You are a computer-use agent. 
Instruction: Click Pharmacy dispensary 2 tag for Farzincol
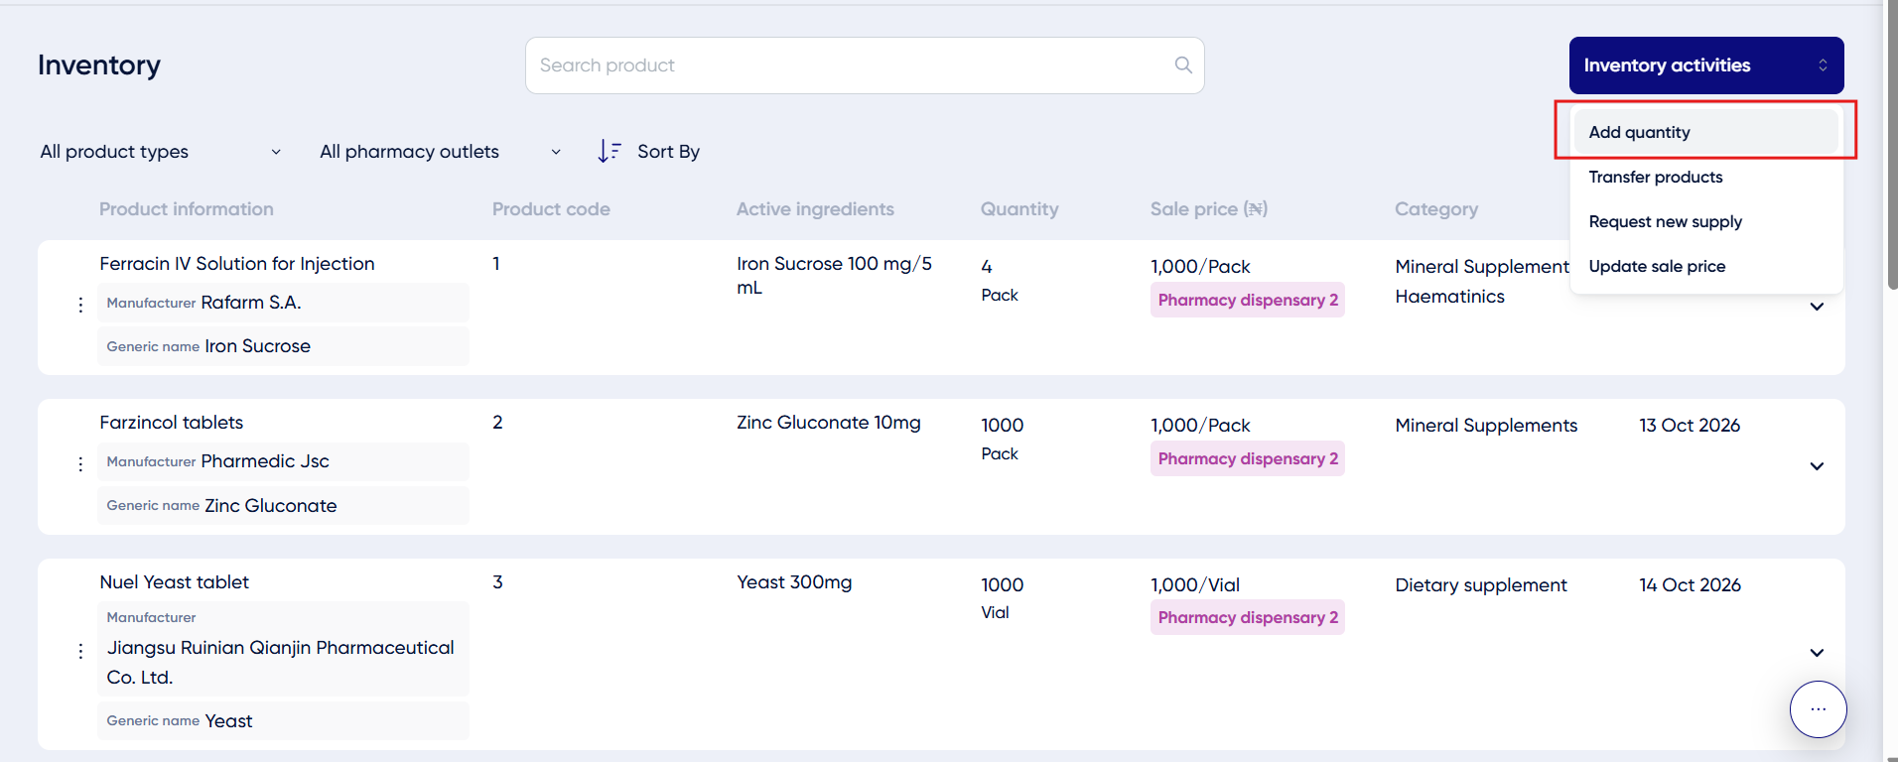click(1248, 458)
